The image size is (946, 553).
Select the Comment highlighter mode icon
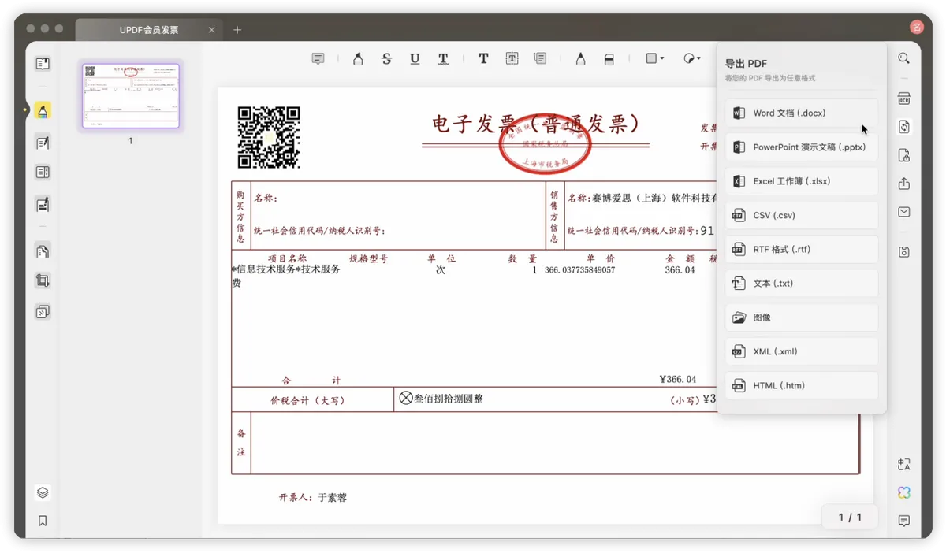pos(43,111)
